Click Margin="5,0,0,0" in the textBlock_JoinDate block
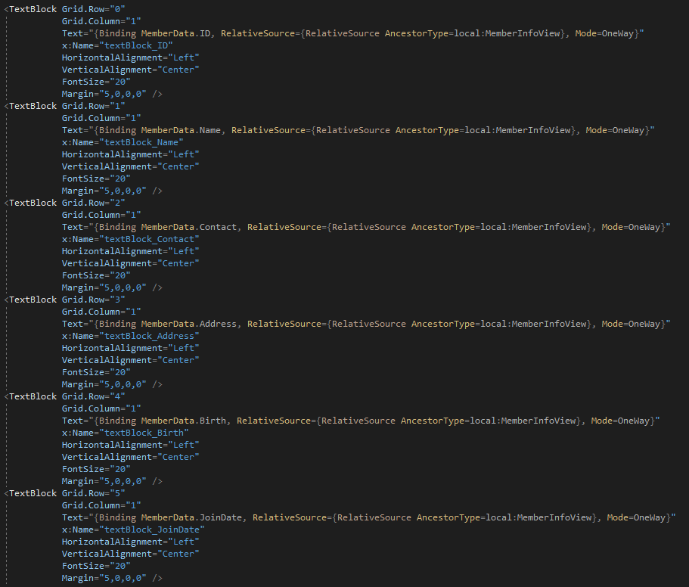 point(104,578)
